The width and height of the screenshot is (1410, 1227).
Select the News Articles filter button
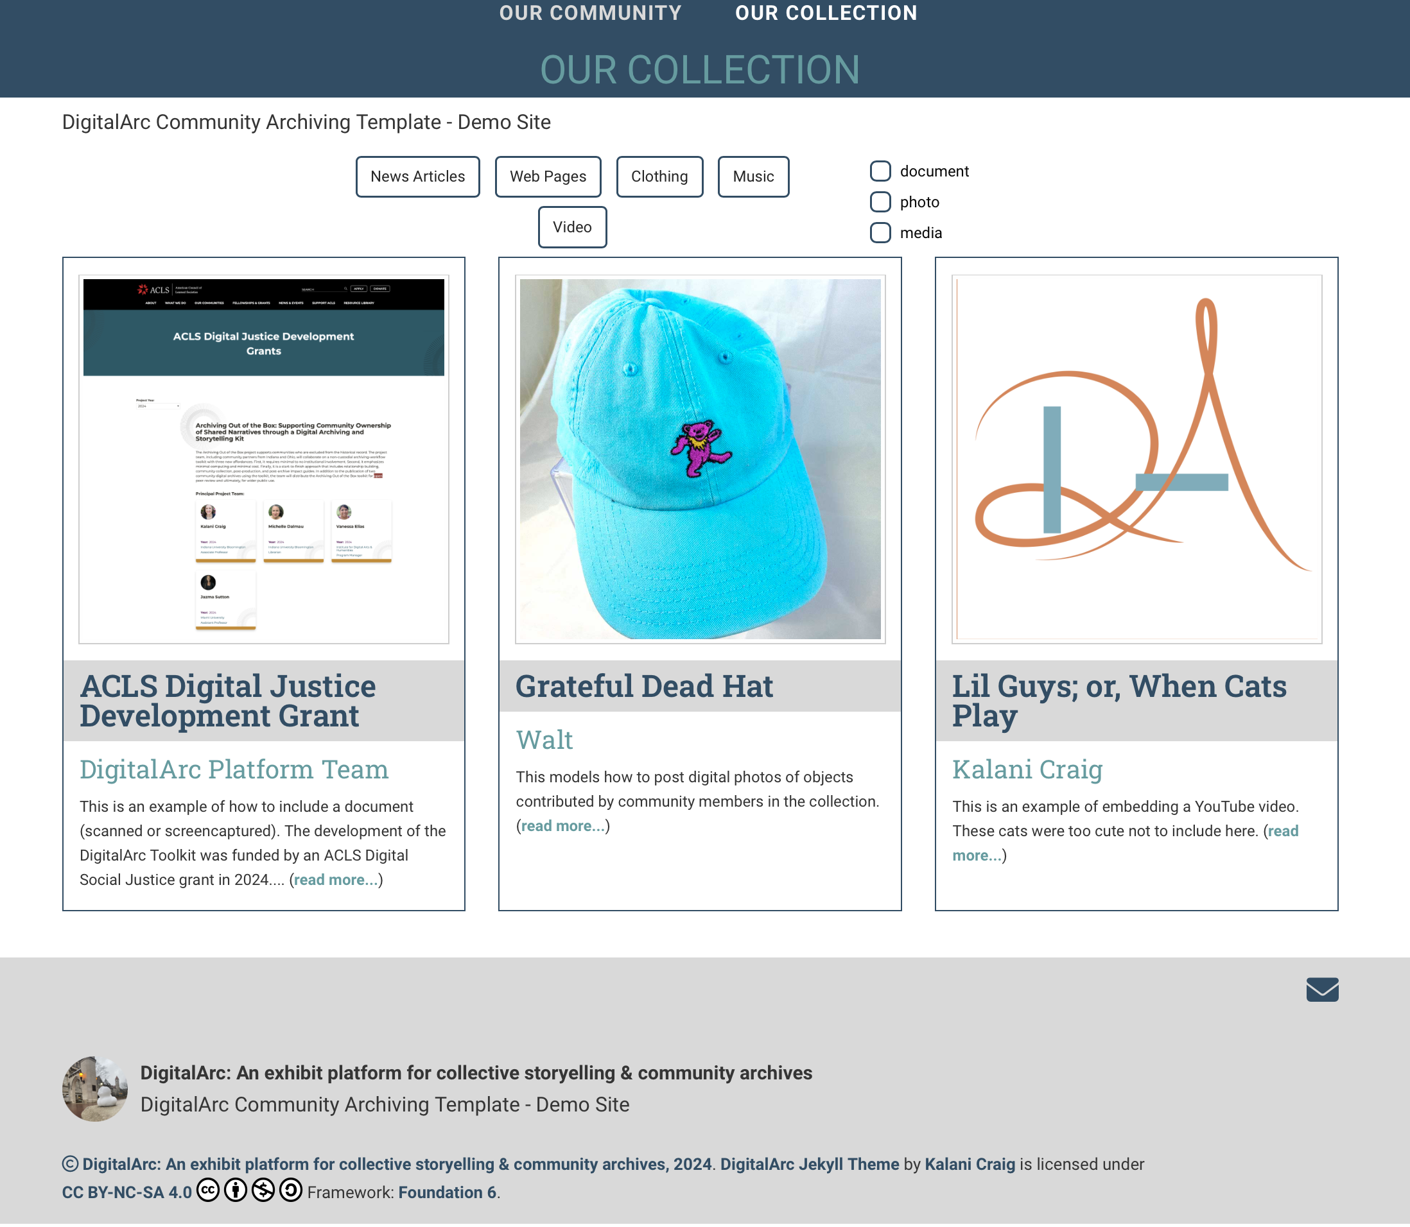point(417,176)
